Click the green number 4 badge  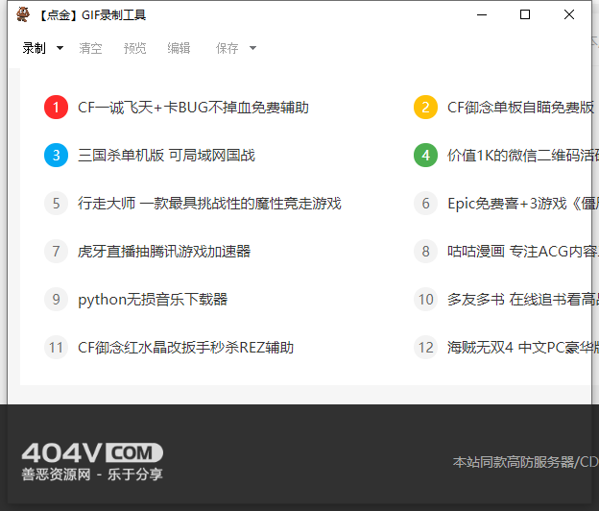click(x=425, y=156)
